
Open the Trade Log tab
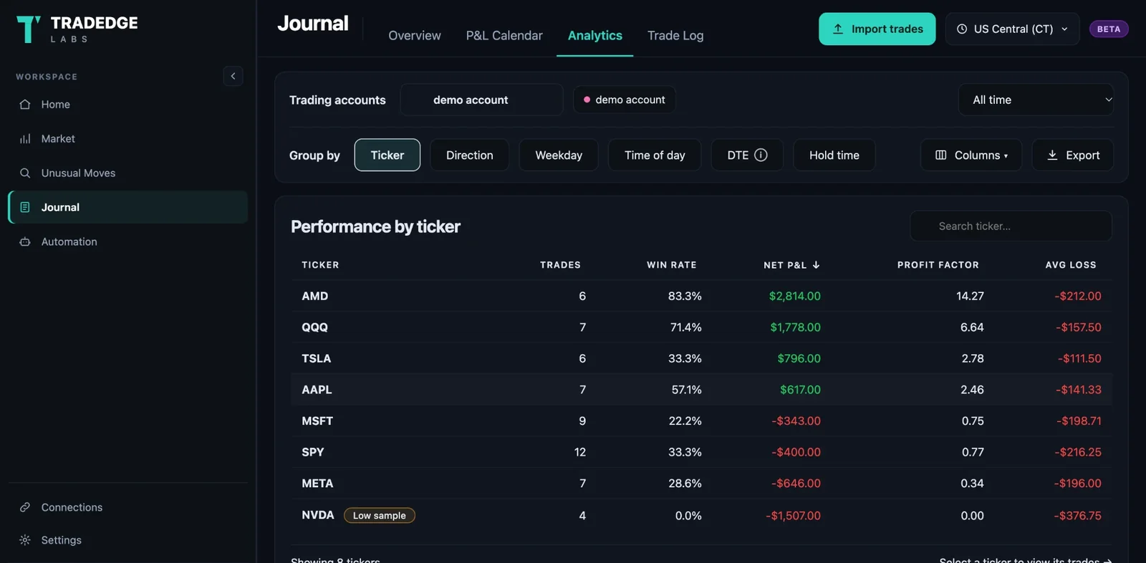675,35
